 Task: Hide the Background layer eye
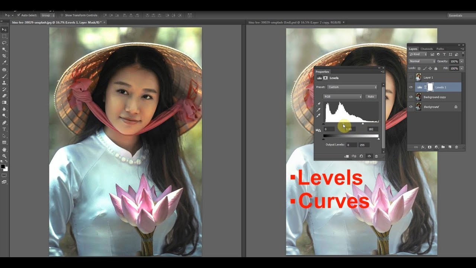411,107
